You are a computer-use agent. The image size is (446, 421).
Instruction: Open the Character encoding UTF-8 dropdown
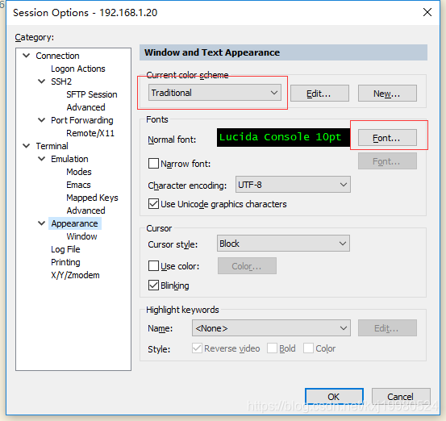point(293,185)
